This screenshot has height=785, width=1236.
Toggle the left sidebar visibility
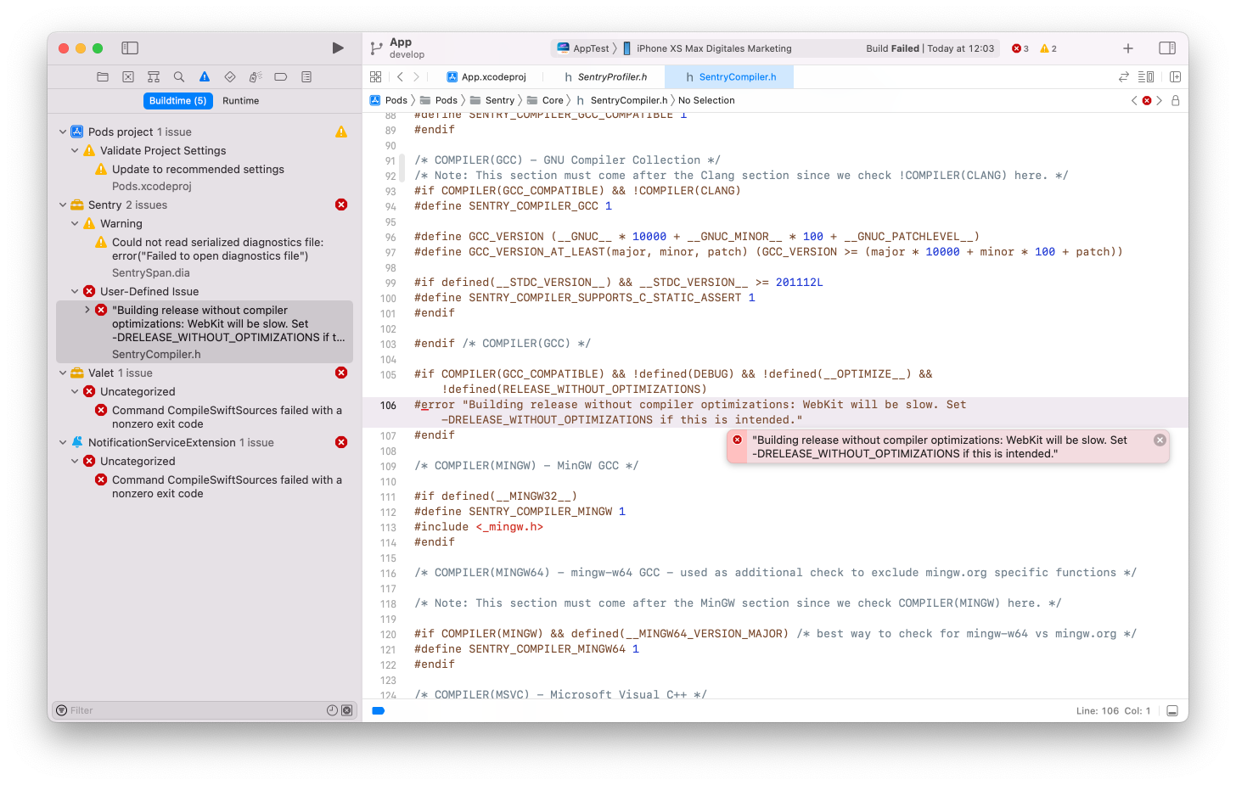(130, 48)
